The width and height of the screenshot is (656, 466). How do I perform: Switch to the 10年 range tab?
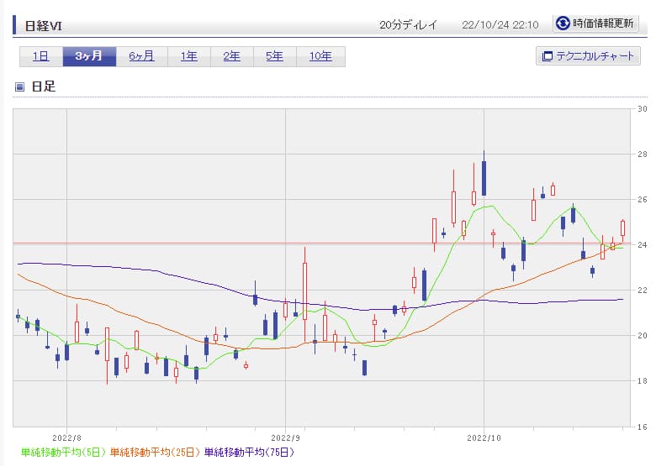(x=320, y=56)
